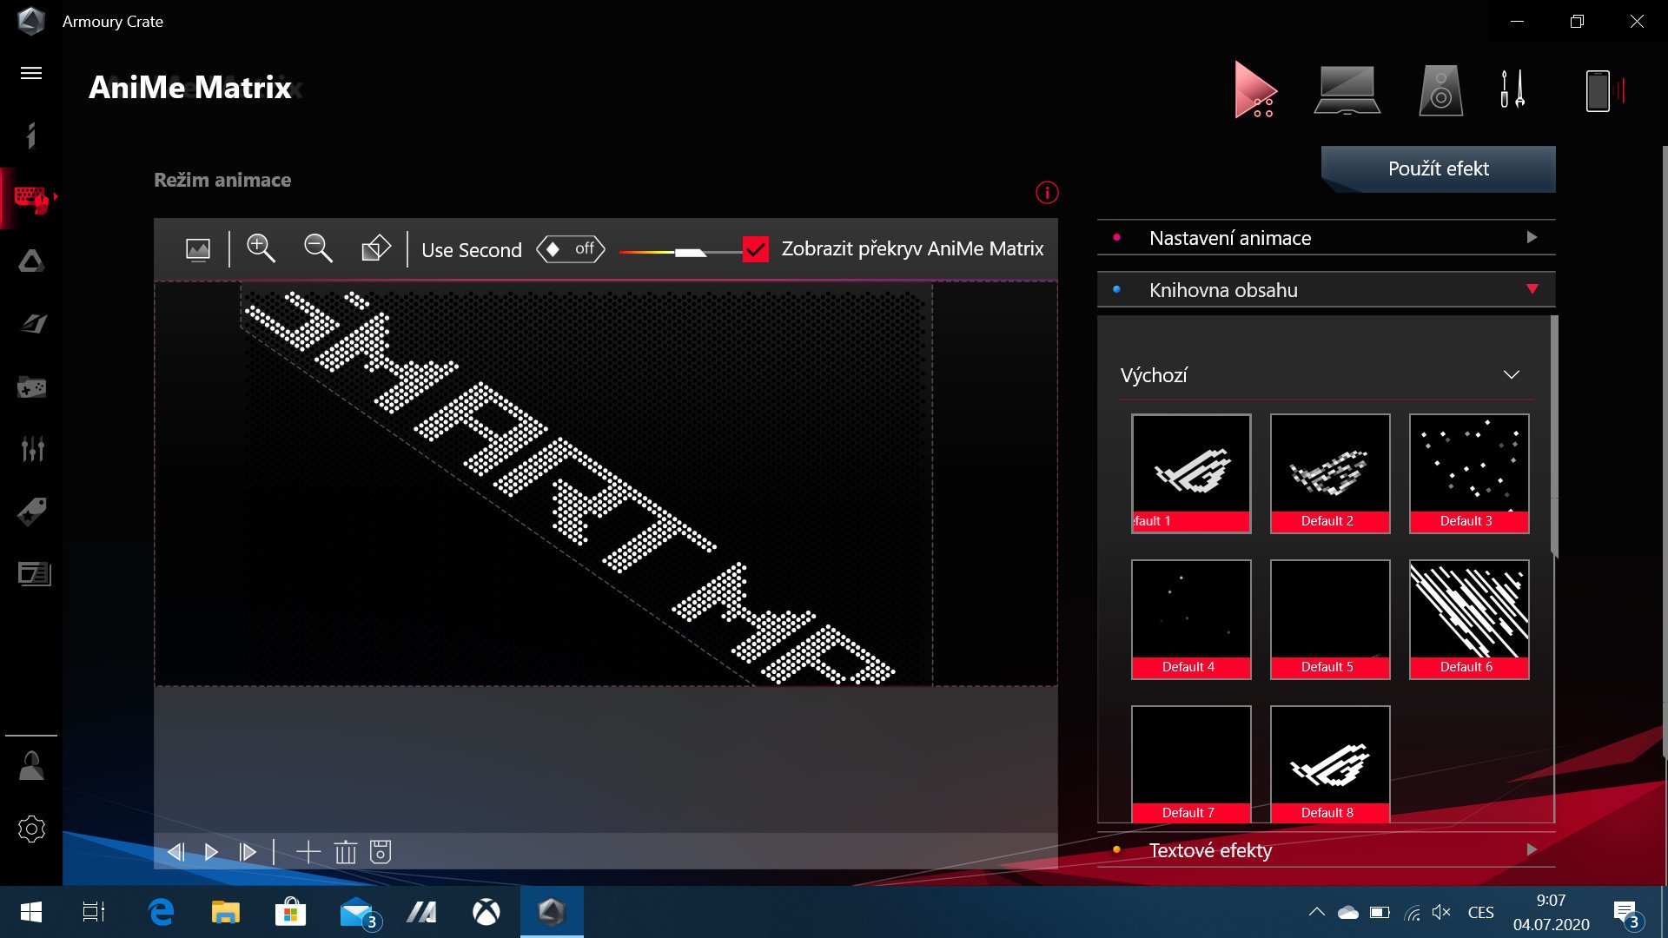
Task: Click the Použít efekt button
Action: tap(1438, 168)
